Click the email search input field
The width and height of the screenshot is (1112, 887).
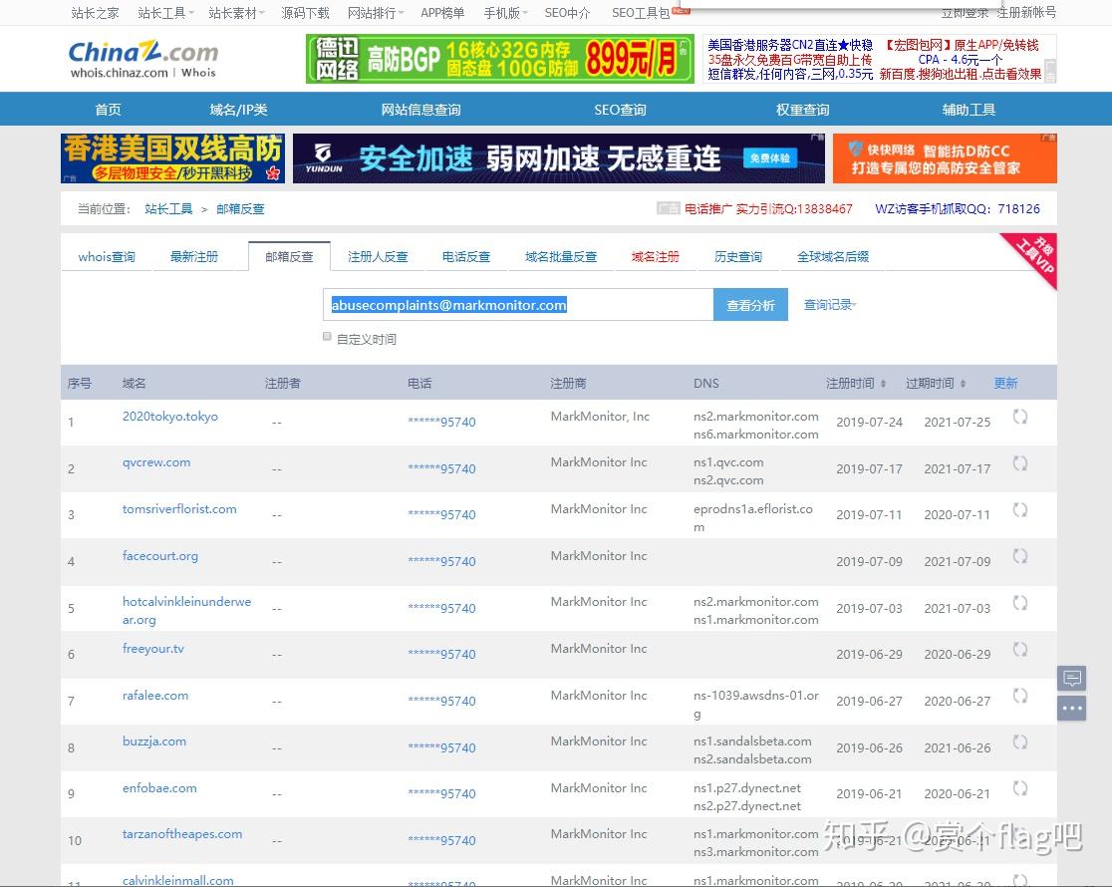518,304
